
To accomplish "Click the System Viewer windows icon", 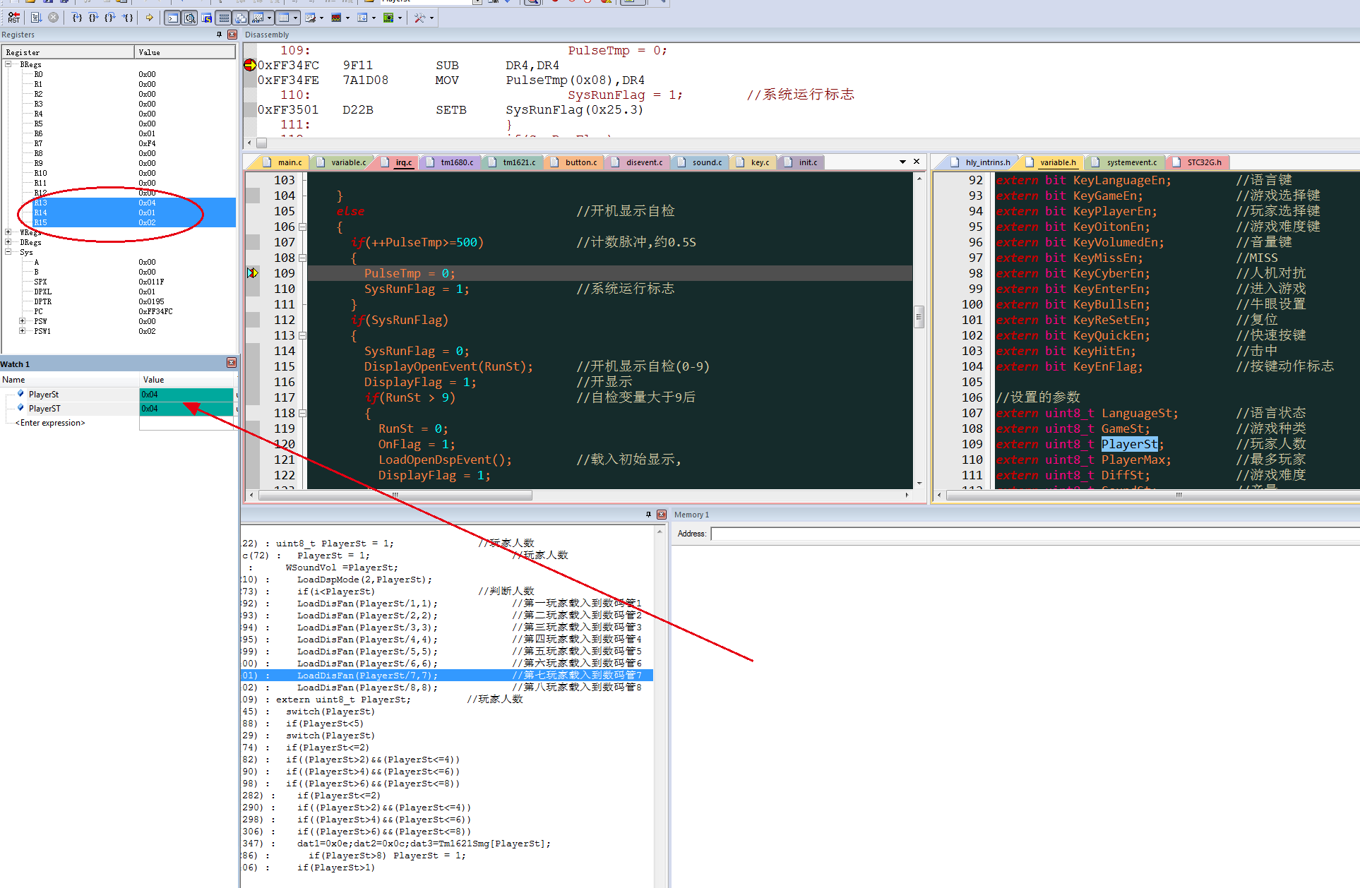I will 388,18.
